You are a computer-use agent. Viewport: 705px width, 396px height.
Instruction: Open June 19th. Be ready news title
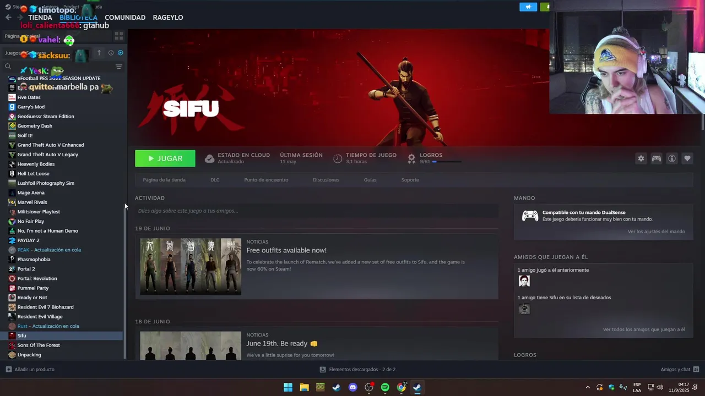(x=282, y=344)
